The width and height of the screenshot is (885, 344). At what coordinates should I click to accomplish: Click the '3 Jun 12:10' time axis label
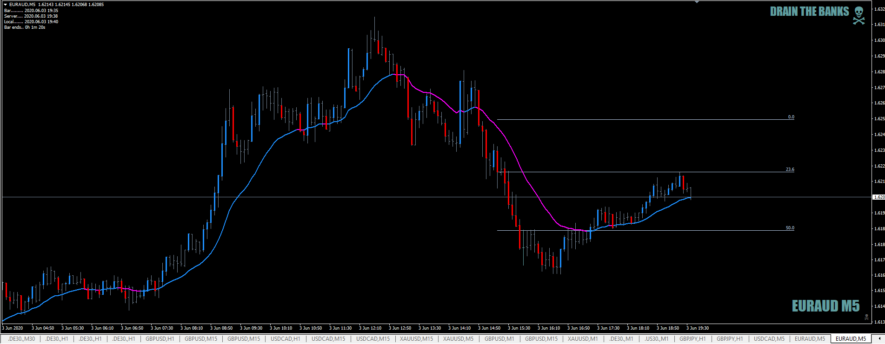370,328
